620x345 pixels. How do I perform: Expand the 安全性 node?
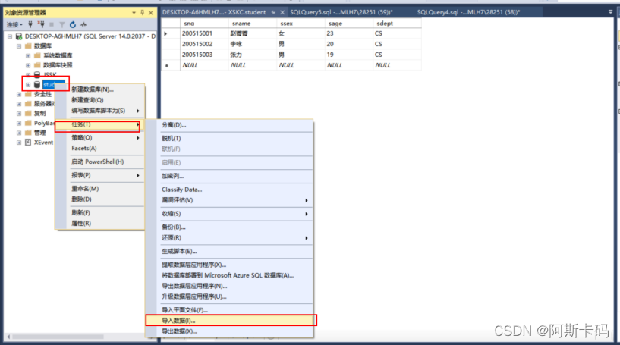click(19, 94)
